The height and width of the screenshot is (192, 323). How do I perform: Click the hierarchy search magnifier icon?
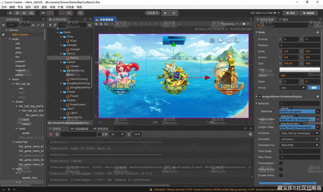click(34, 25)
